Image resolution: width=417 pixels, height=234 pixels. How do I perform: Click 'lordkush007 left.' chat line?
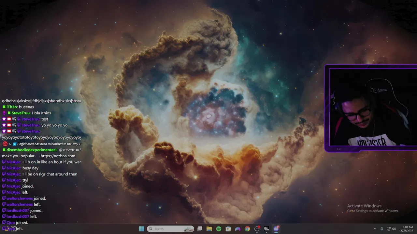(x=20, y=216)
